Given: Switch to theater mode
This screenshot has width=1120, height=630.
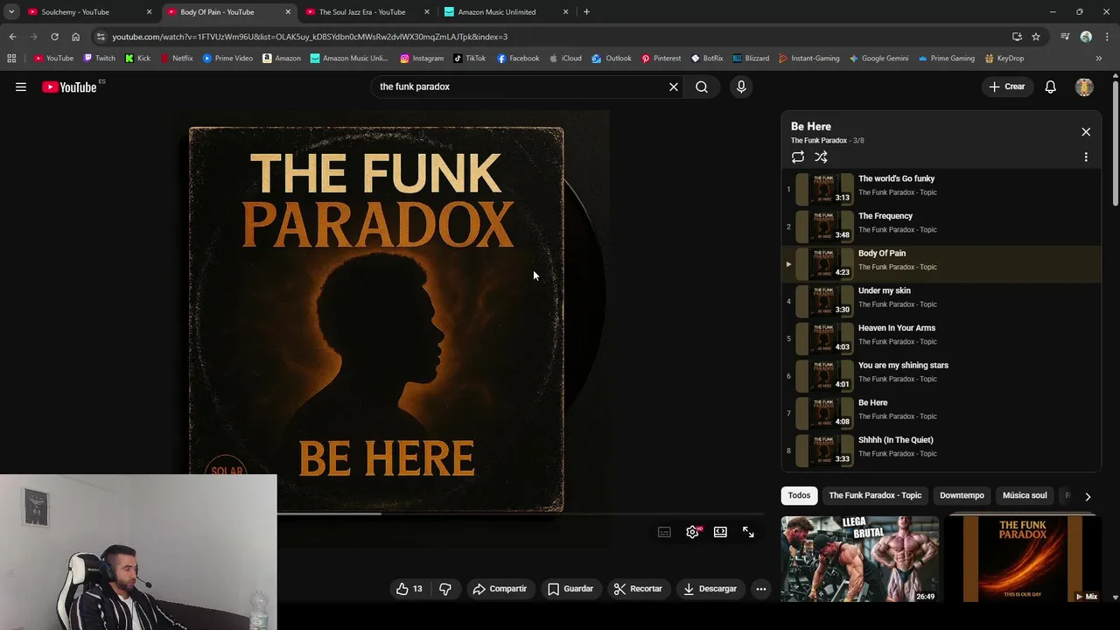Looking at the screenshot, I should coord(720,532).
